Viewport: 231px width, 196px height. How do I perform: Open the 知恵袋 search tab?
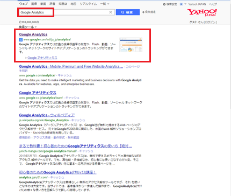(63, 4)
